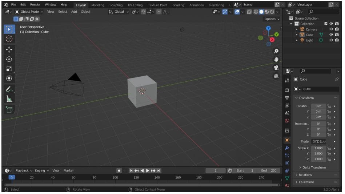Select the Measure tool
The width and height of the screenshot is (345, 194).
click(x=9, y=99)
